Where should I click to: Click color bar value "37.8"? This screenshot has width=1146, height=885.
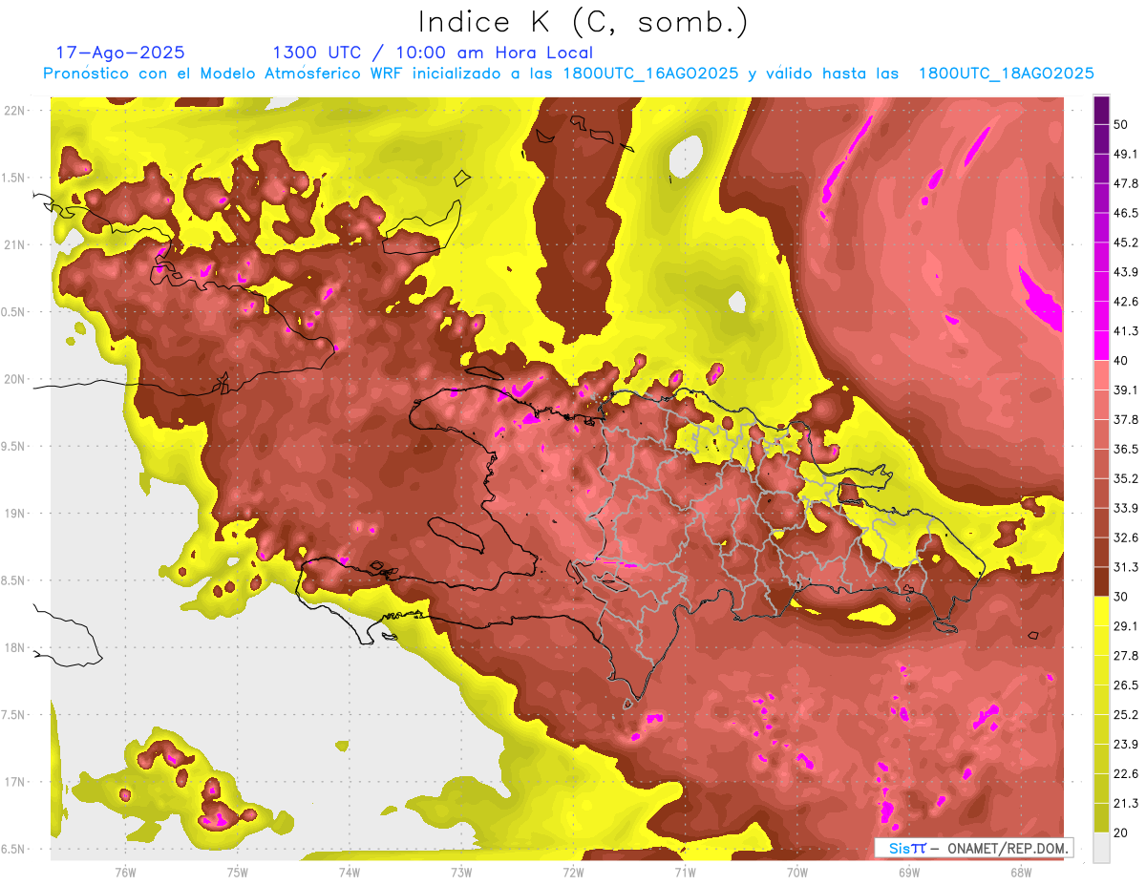pyautogui.click(x=1125, y=420)
